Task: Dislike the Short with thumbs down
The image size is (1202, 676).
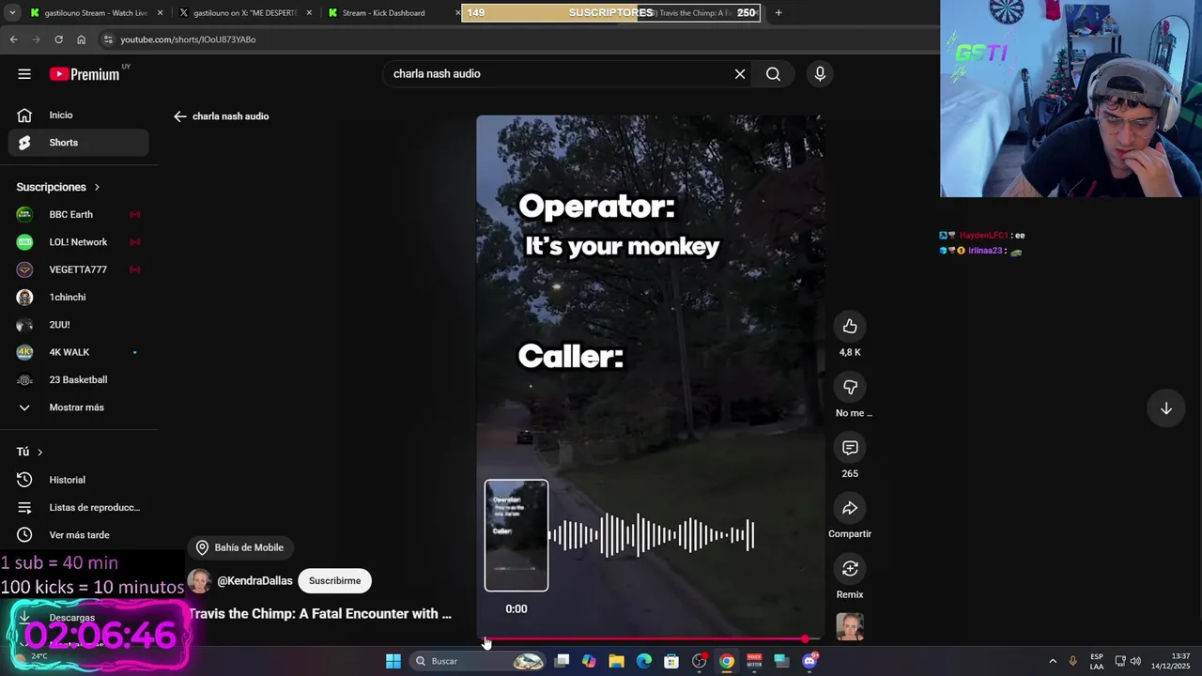Action: (x=850, y=387)
